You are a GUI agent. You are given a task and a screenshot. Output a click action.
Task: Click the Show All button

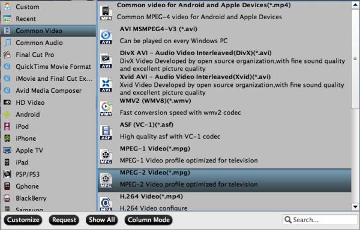(x=102, y=220)
